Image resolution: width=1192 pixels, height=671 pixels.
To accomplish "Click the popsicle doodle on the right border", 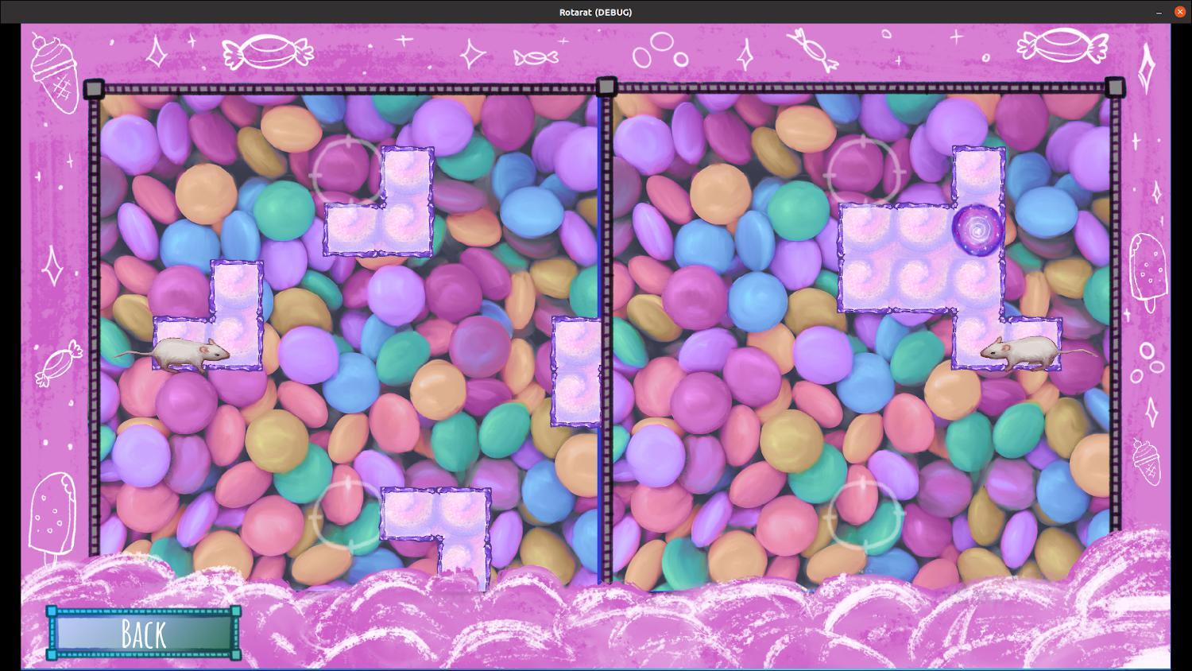I will click(x=1148, y=270).
